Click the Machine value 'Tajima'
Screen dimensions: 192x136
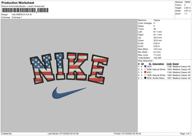[156, 20]
